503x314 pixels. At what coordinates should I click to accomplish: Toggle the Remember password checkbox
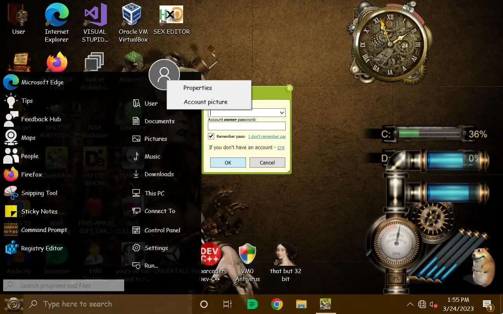211,136
